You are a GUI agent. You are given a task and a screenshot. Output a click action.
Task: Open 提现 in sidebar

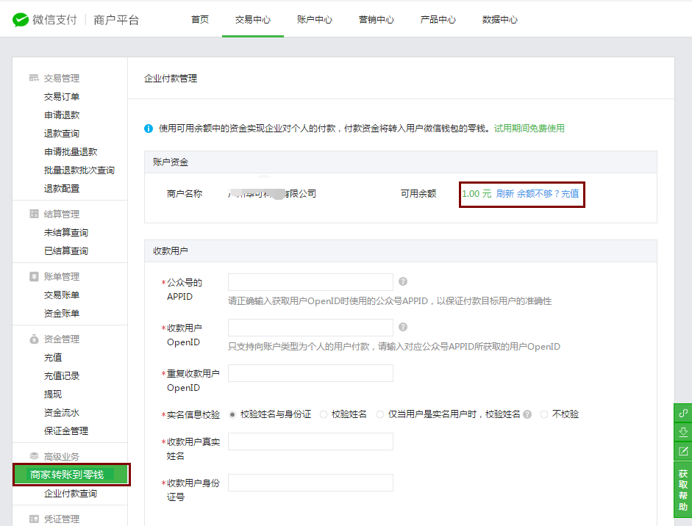[x=53, y=394]
